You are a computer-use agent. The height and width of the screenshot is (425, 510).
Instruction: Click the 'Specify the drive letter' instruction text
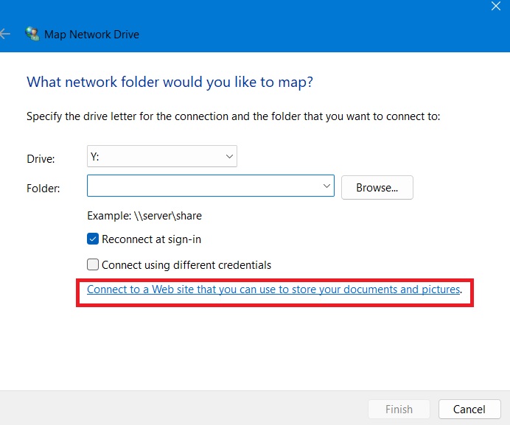tap(233, 116)
